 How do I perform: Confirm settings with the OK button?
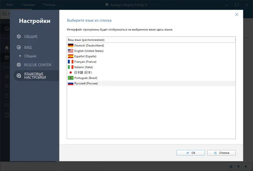[x=191, y=153]
